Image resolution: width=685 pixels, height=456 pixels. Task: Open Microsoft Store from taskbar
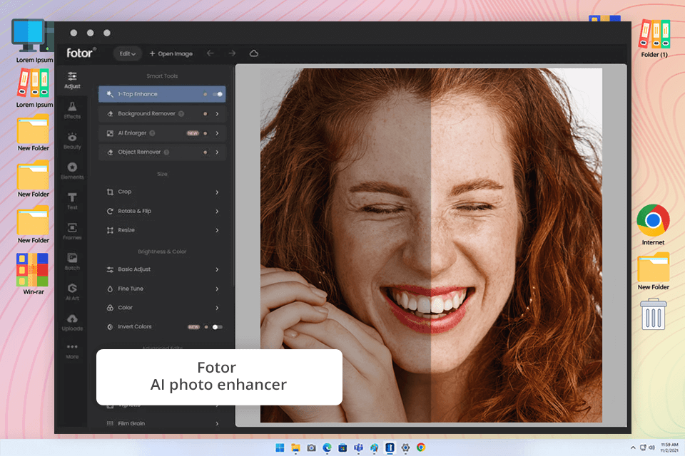coord(342,447)
